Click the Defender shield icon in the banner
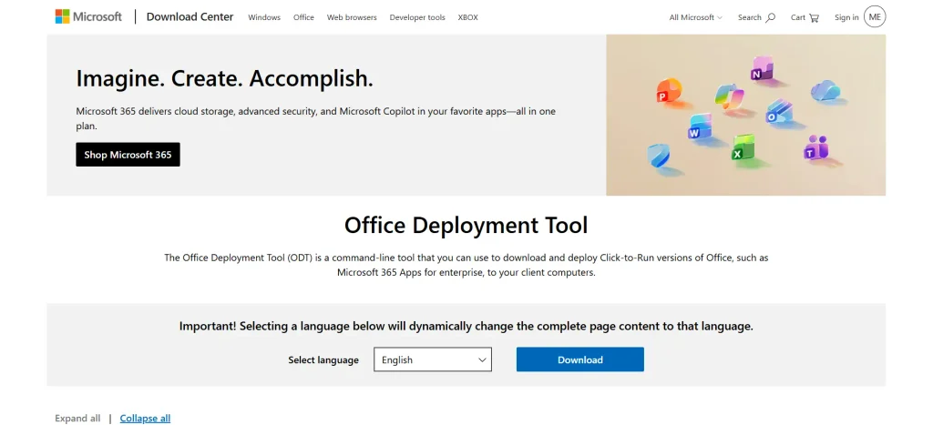Viewport: 933px width, 425px height. point(658,156)
